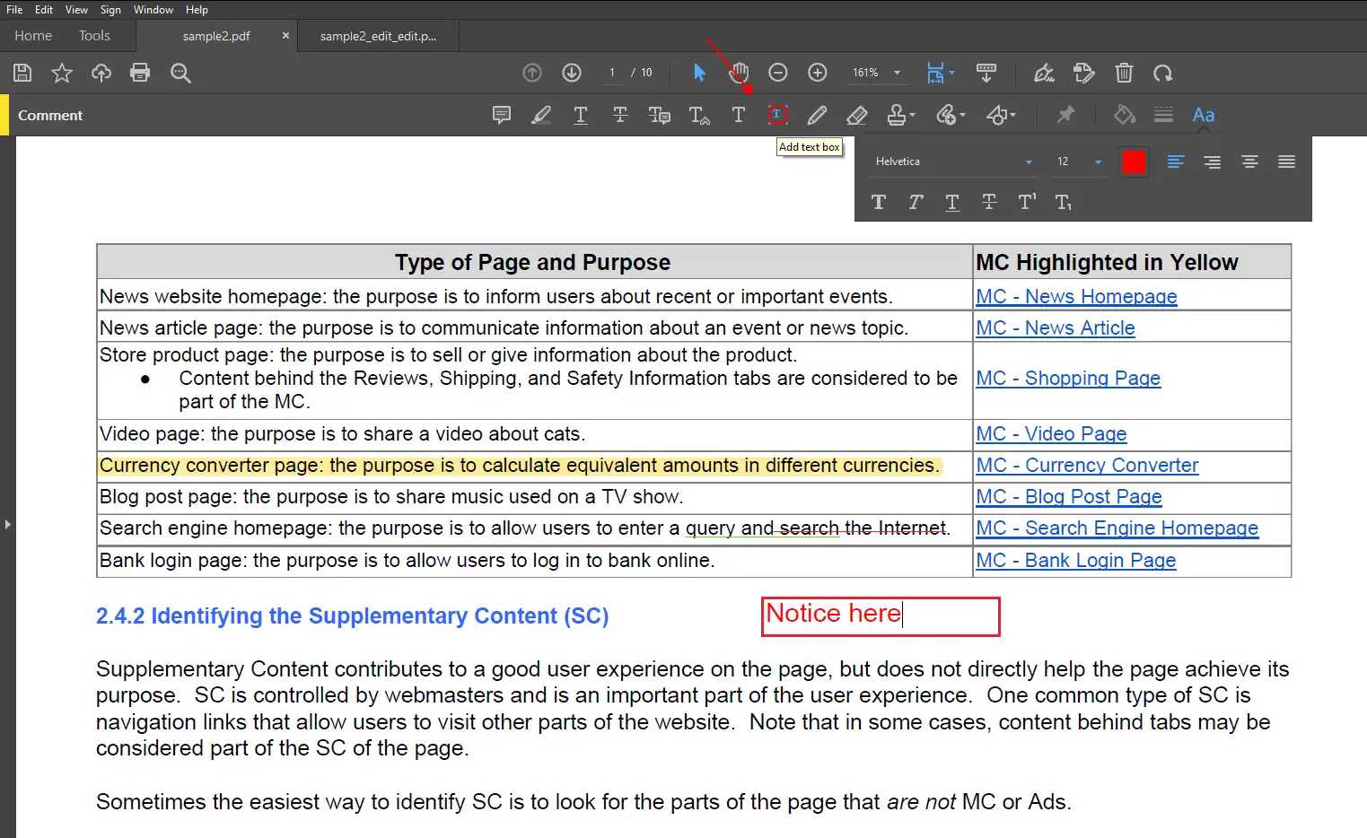Enable superscript formatting
Screen dimensions: 1367x838
click(x=1026, y=202)
